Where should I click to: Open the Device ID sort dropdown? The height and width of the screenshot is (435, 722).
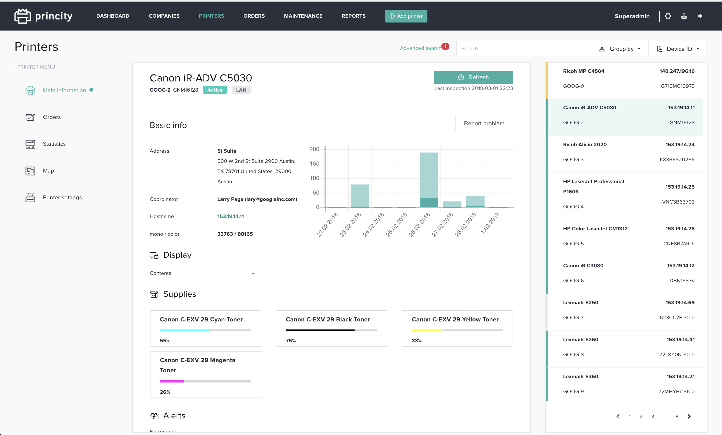678,49
